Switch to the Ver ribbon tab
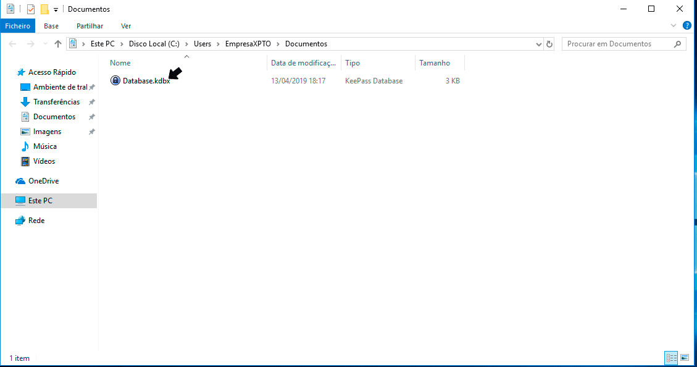Image resolution: width=697 pixels, height=367 pixels. coord(126,26)
